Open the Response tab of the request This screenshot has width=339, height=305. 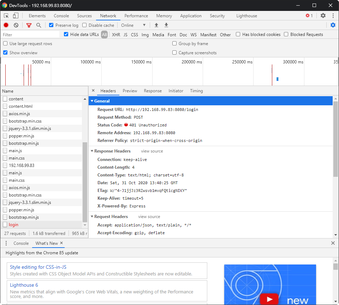coord(153,91)
